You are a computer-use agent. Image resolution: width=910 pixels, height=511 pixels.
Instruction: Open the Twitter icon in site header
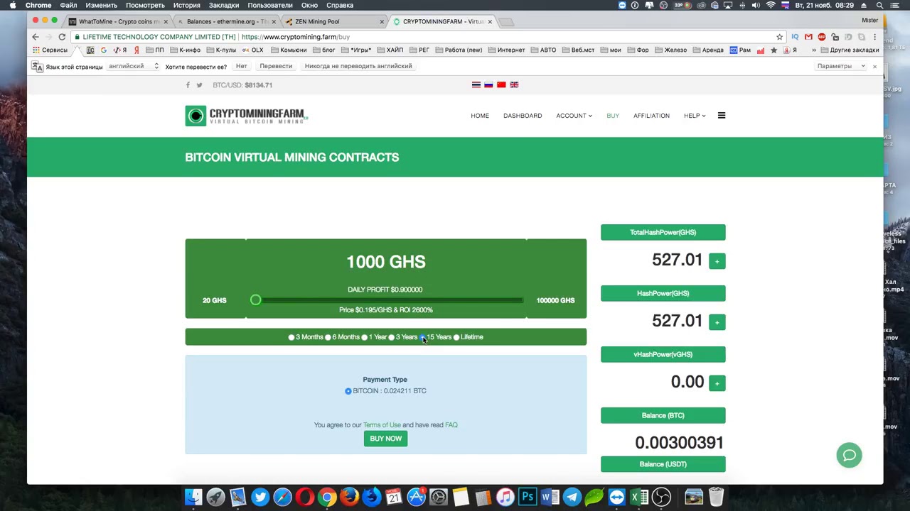point(199,85)
